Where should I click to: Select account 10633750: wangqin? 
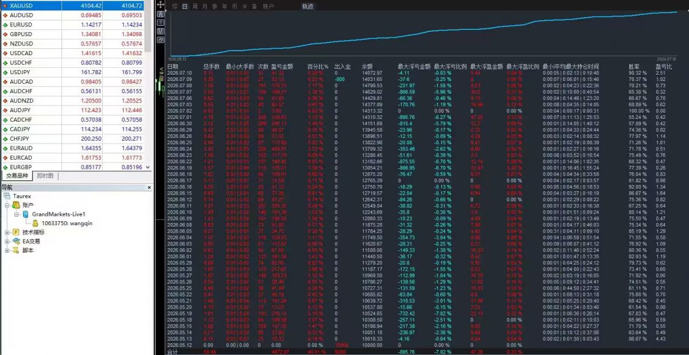[x=67, y=223]
